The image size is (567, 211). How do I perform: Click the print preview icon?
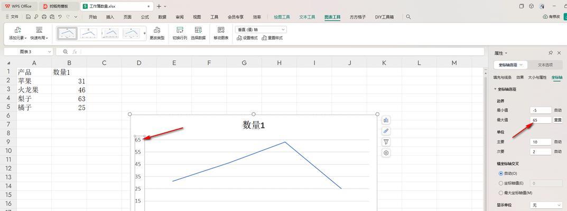(52, 16)
